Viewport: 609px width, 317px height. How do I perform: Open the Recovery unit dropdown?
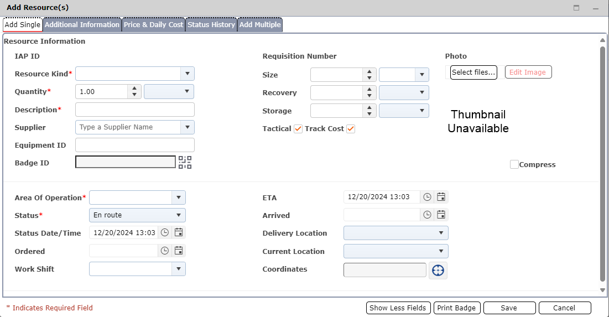pyautogui.click(x=404, y=92)
